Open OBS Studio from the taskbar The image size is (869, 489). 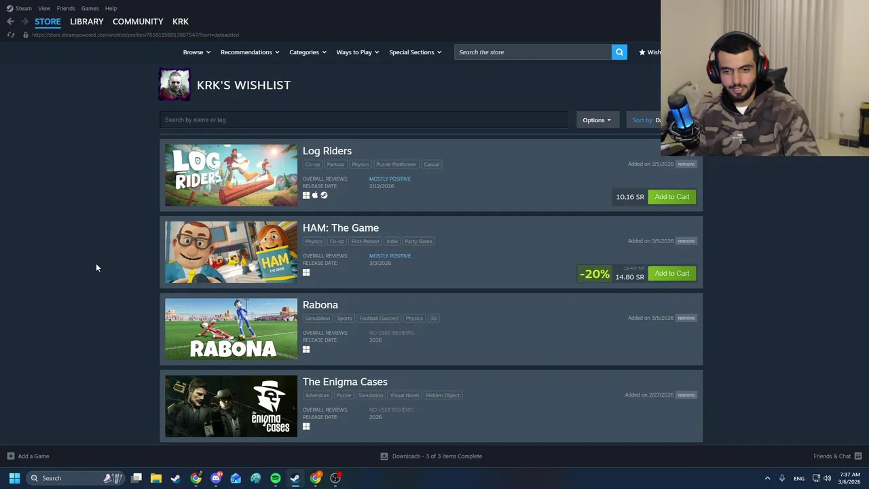(335, 478)
